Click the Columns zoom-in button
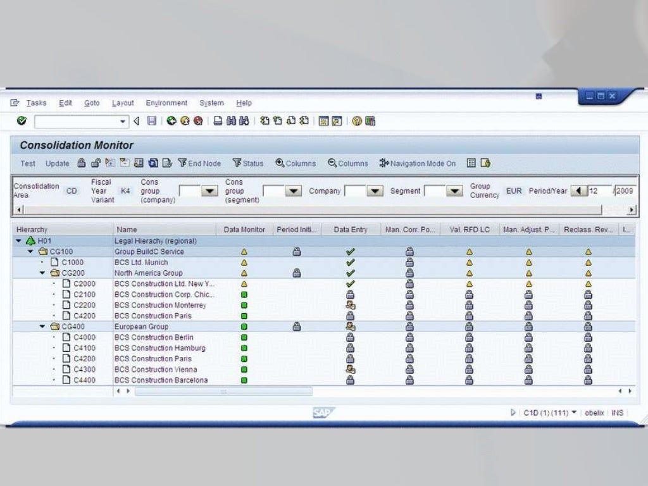The image size is (648, 486). (x=296, y=163)
